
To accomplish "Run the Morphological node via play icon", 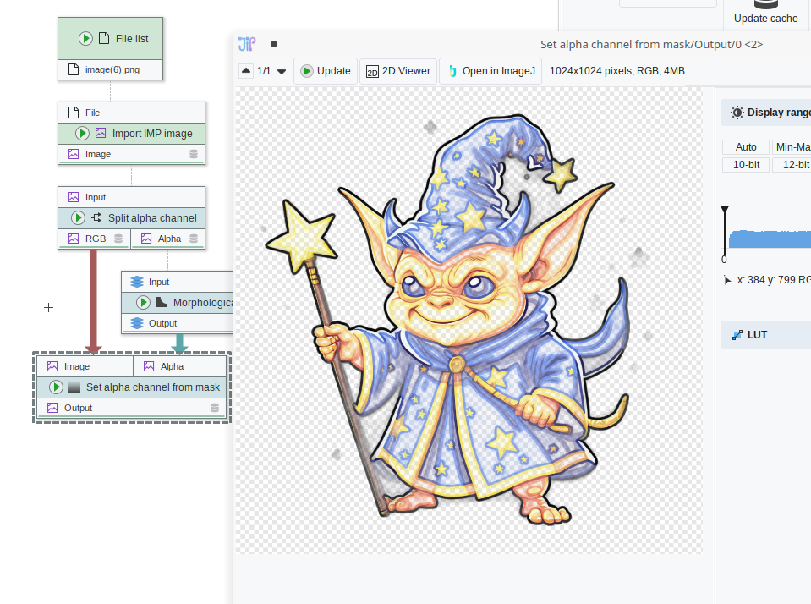I will 143,302.
